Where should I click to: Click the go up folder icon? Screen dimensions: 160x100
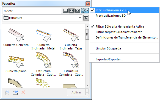tap(86, 18)
